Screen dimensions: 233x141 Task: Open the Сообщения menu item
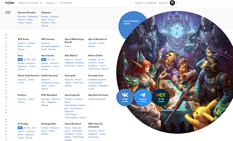tap(150, 3)
